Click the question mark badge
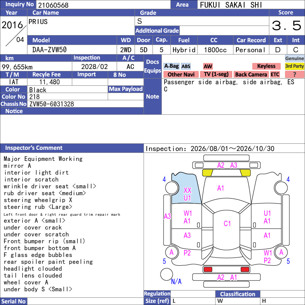This screenshot has height=305, width=305. tap(294, 74)
